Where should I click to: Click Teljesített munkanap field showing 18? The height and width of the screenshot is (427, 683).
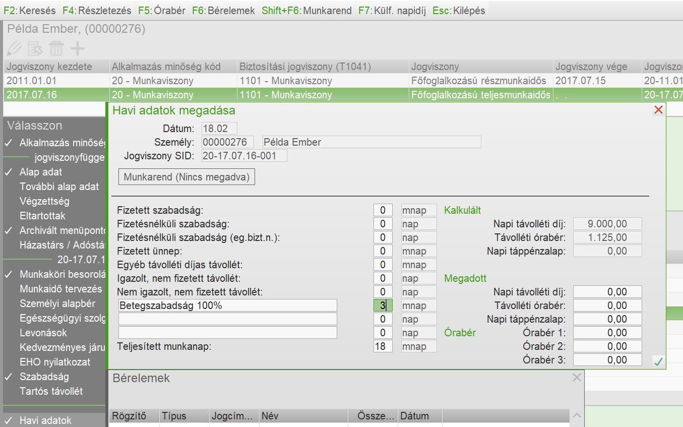click(383, 346)
